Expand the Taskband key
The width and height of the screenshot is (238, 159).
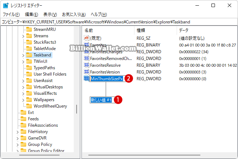click(x=23, y=55)
